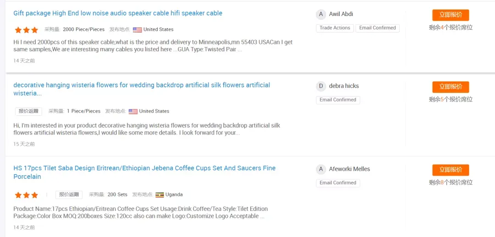Open the Gift package speaker cable listing
Image resolution: width=495 pixels, height=237 pixels.
pyautogui.click(x=118, y=13)
